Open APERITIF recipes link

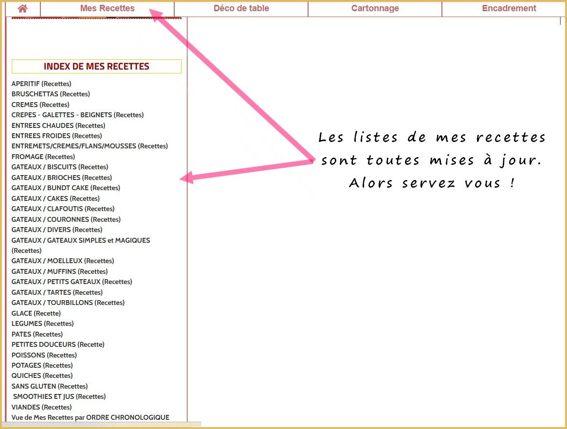point(41,84)
